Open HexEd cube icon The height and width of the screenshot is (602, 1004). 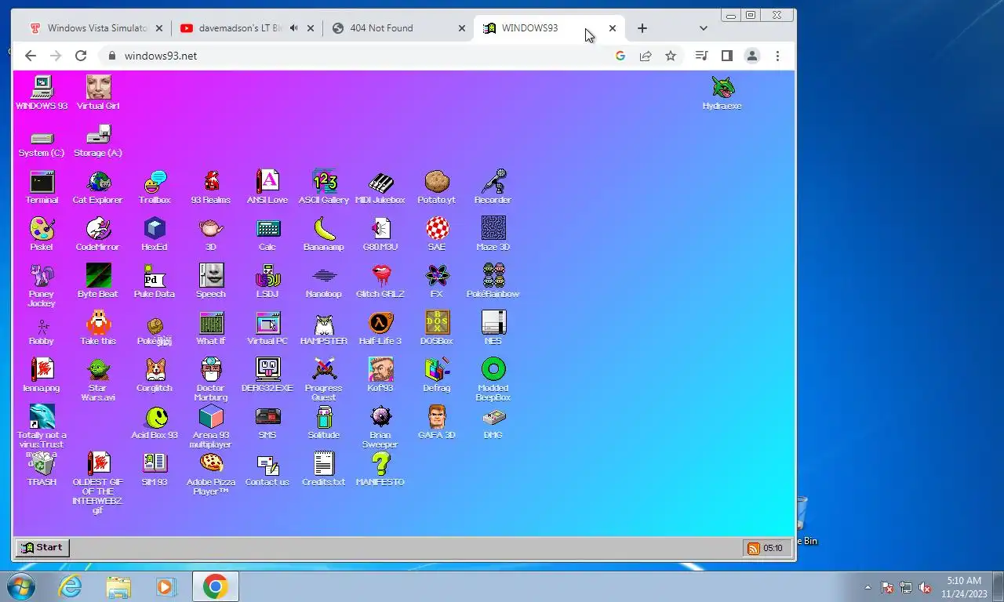click(x=155, y=234)
